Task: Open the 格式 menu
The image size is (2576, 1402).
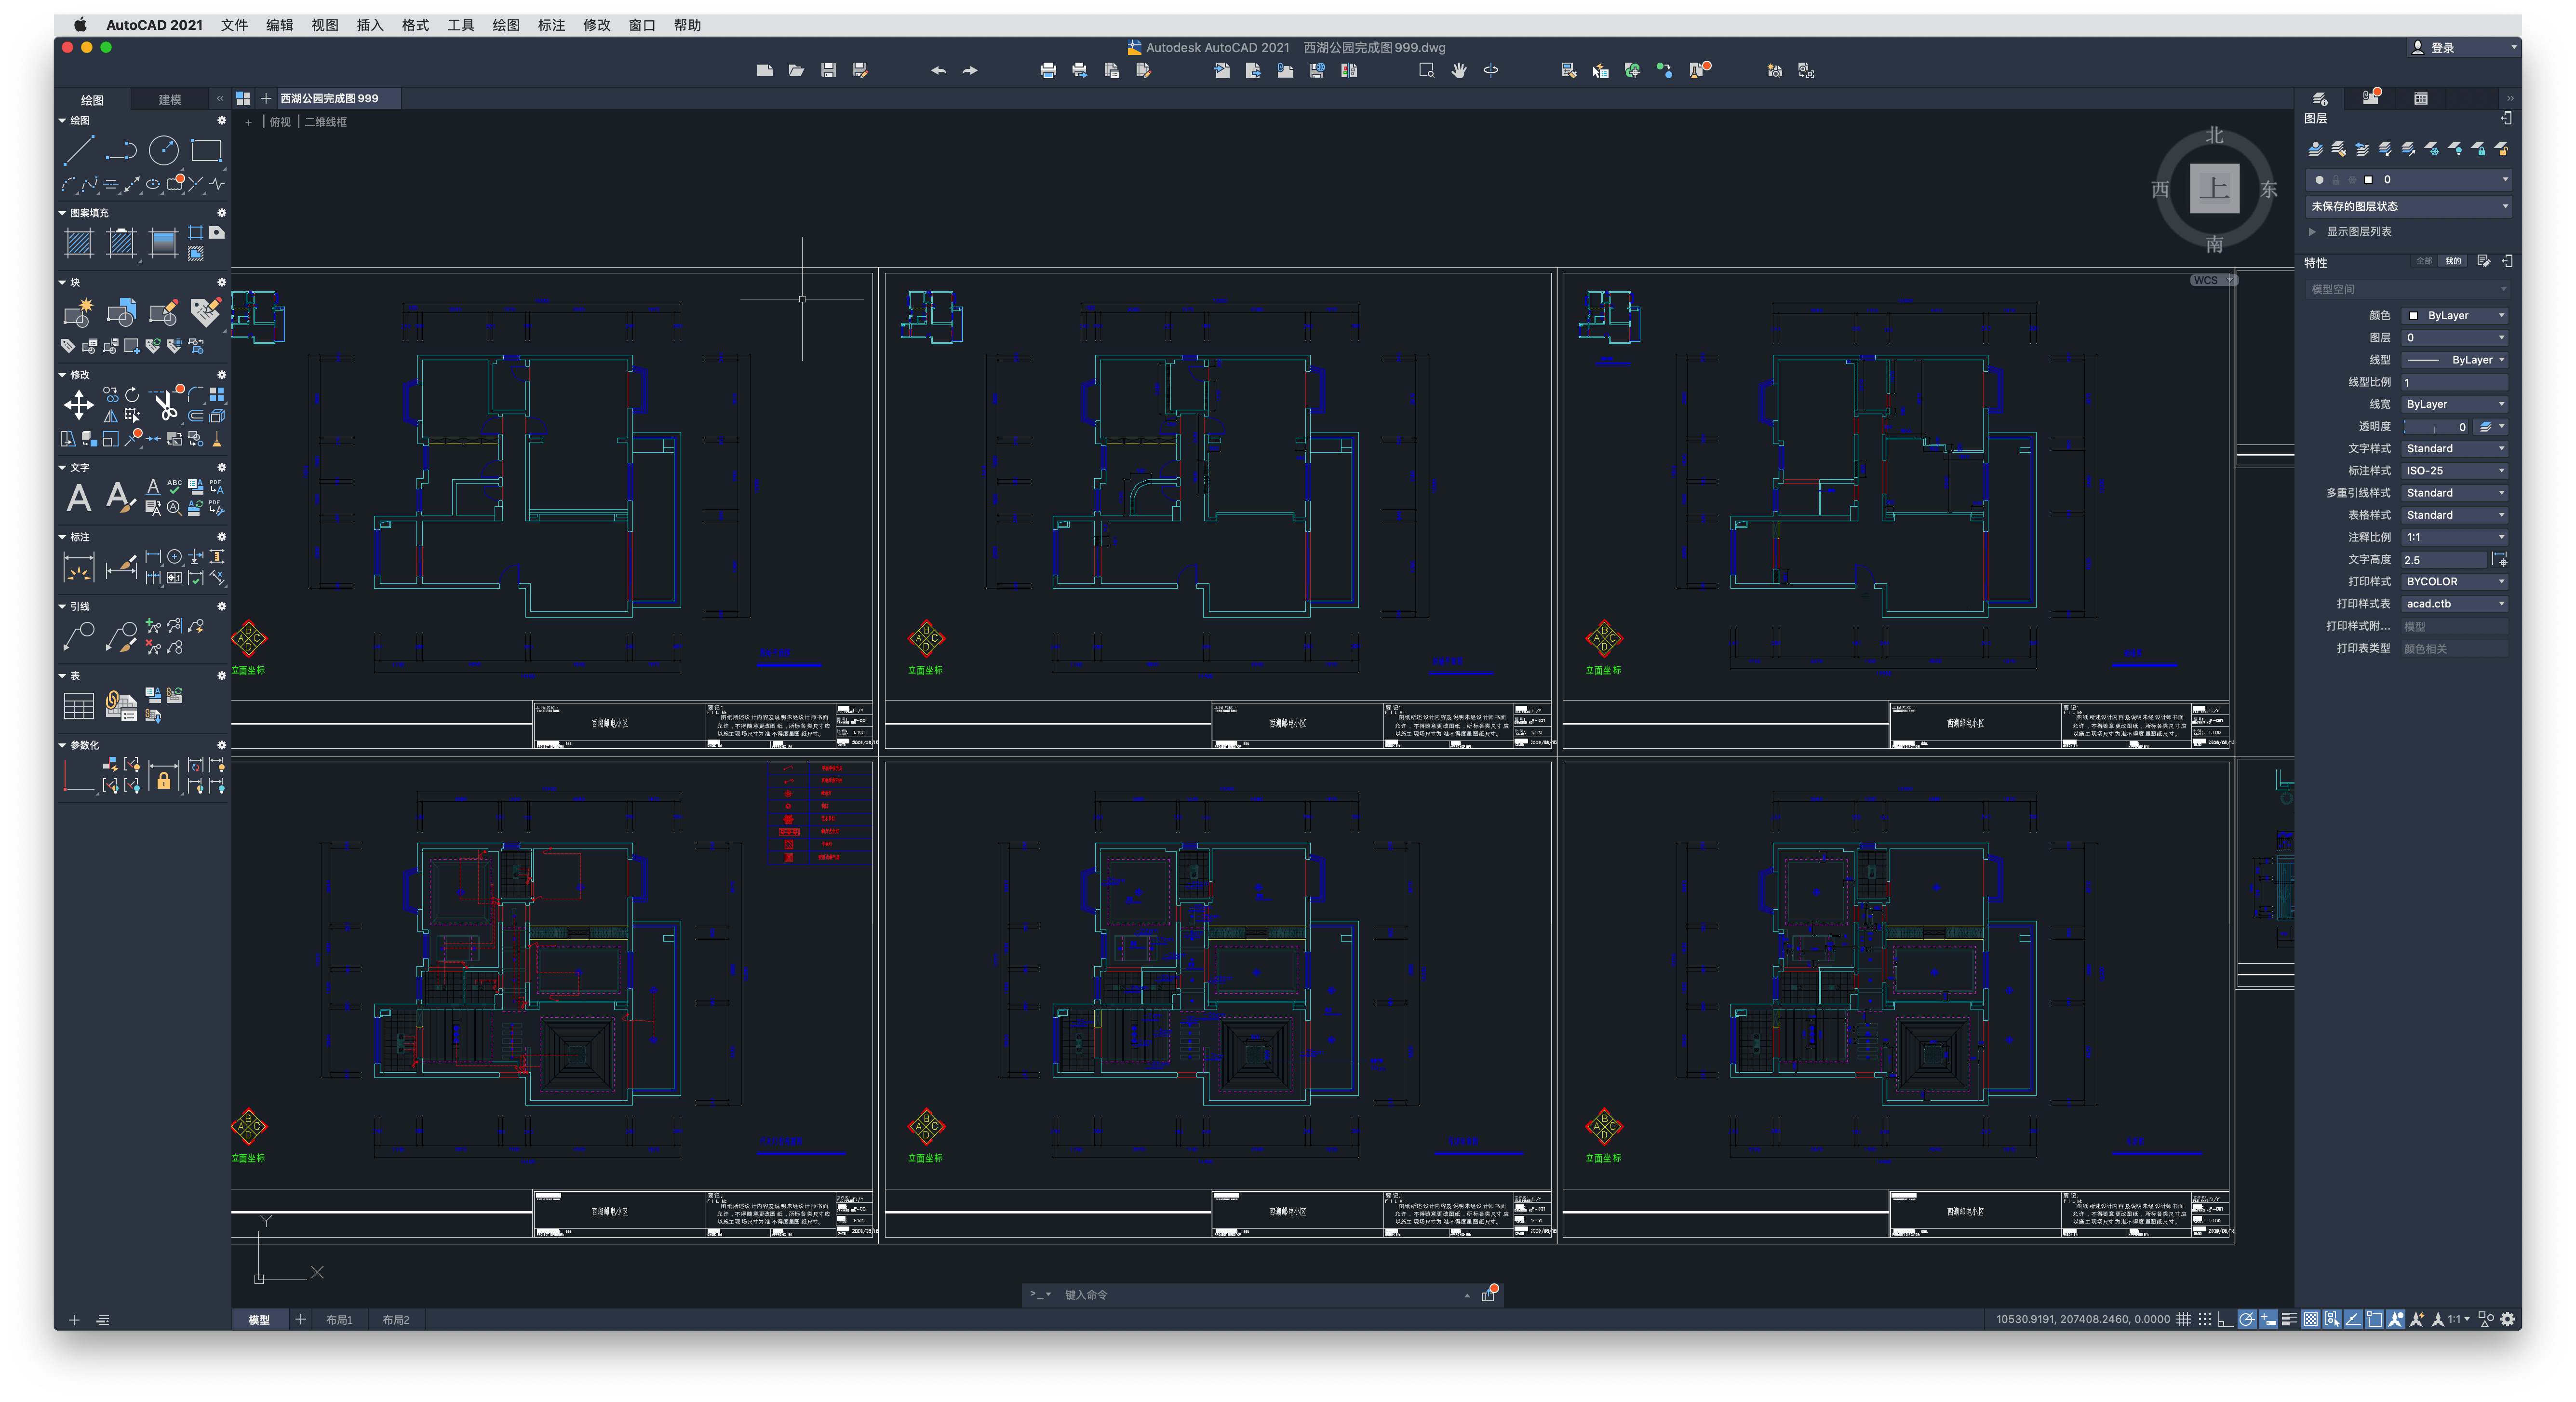Action: point(415,25)
